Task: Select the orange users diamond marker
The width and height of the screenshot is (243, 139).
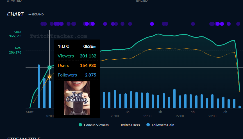Action: pos(49,77)
